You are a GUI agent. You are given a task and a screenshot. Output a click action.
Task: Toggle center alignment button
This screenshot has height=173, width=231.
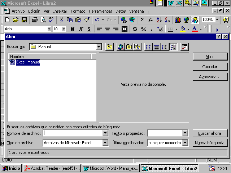[108, 29]
